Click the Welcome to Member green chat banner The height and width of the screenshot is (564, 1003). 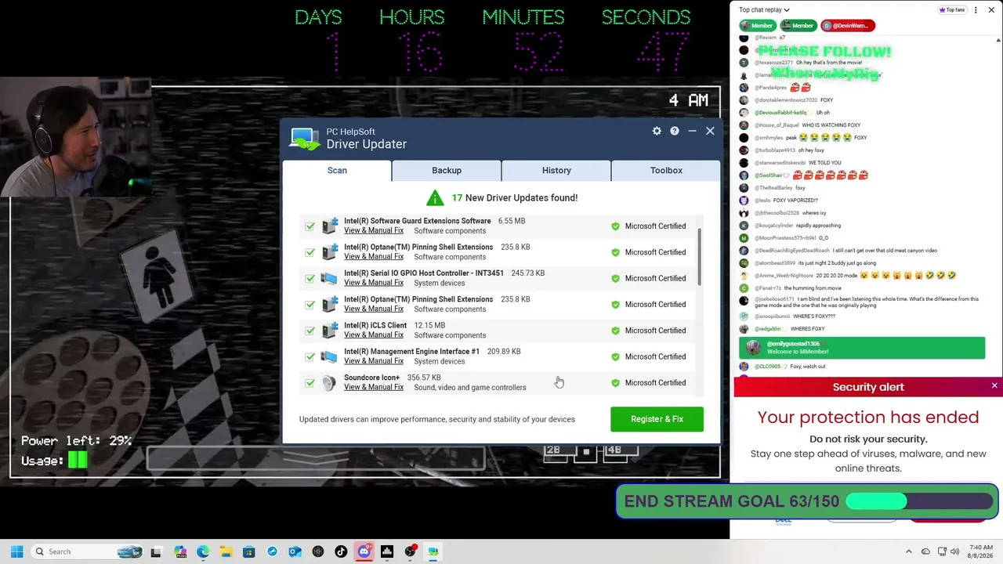(862, 348)
